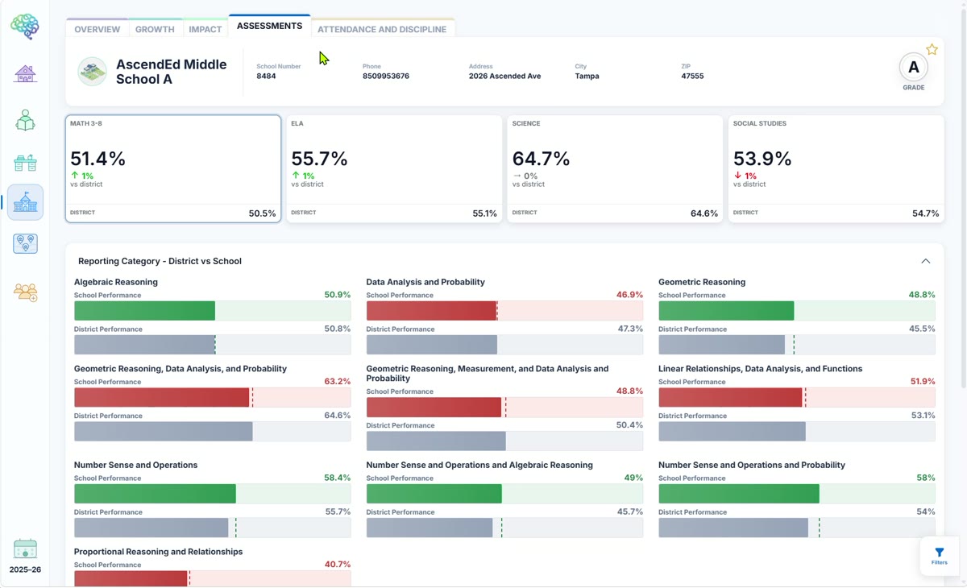Click the 63.2% school performance value
This screenshot has width=967, height=588.
click(338, 382)
